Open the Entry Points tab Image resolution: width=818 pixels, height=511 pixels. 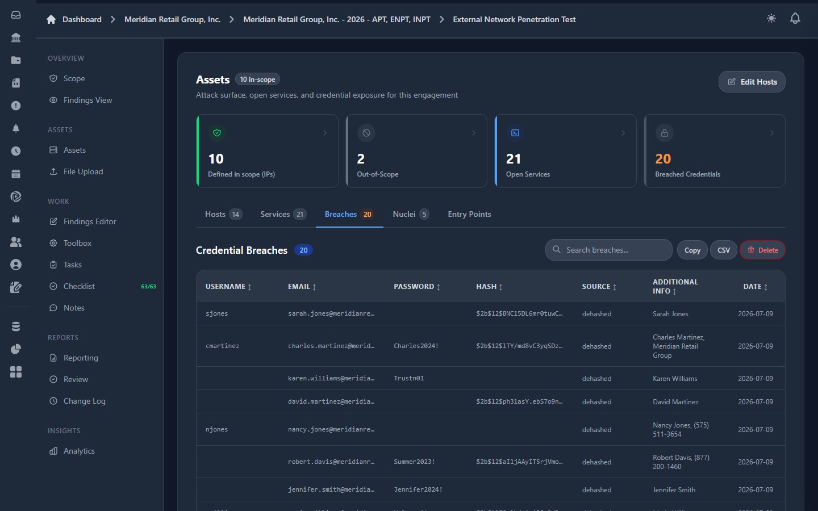click(x=469, y=214)
